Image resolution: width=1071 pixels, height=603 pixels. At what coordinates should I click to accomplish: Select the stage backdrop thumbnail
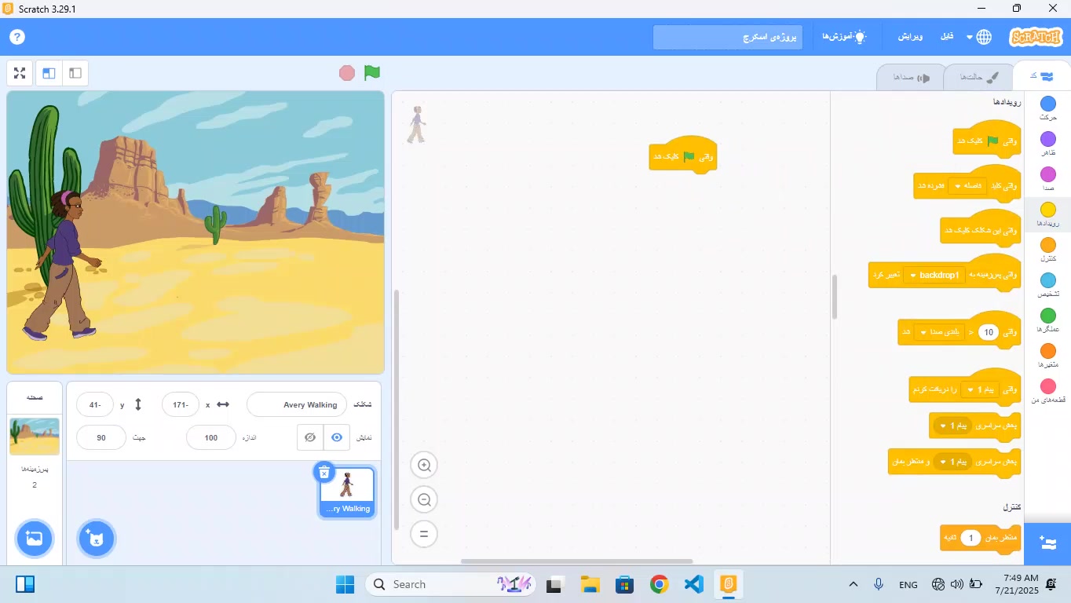click(x=35, y=437)
